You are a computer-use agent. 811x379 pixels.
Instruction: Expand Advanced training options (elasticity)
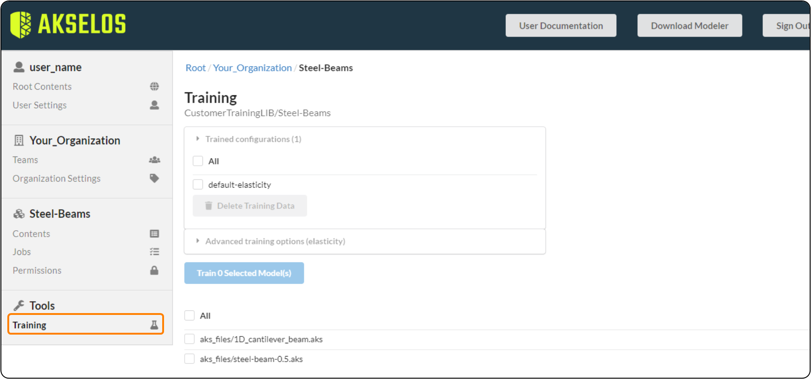[270, 241]
